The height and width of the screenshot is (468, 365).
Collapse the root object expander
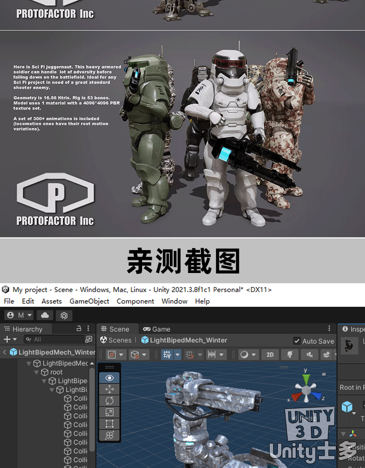point(36,372)
